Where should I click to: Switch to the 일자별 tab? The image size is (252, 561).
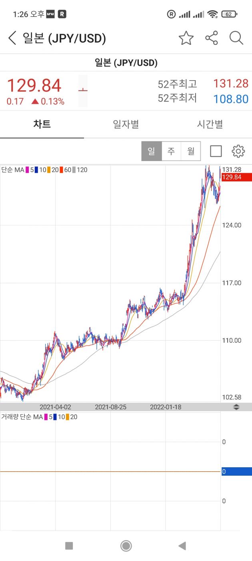(126, 124)
